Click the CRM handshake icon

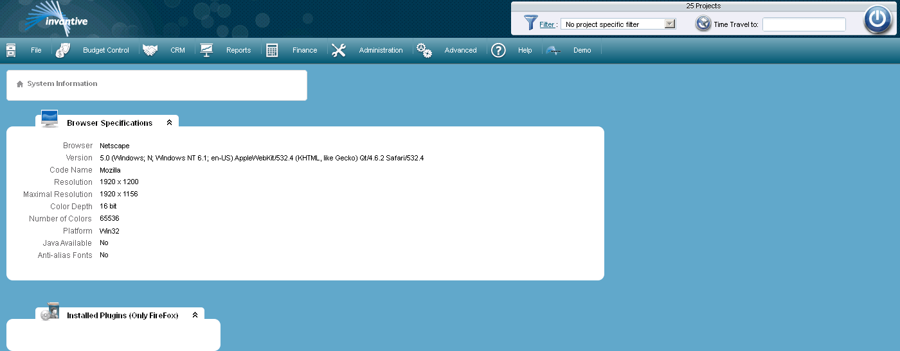[x=150, y=50]
